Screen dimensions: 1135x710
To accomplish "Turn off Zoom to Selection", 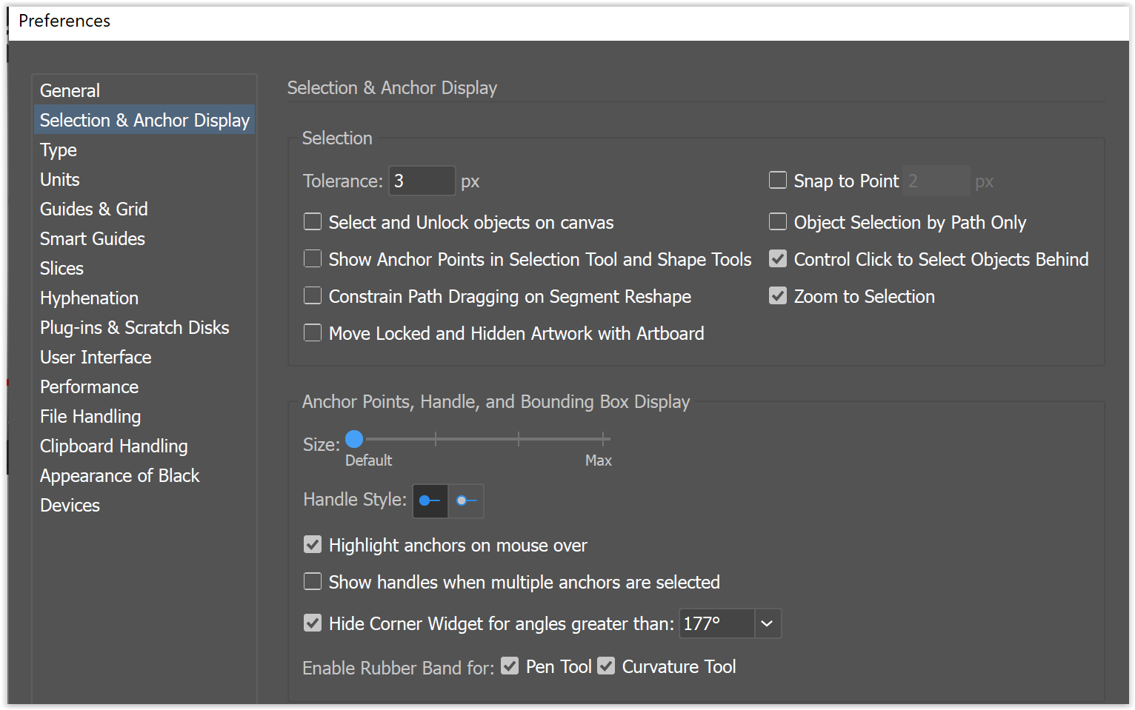I will 777,295.
